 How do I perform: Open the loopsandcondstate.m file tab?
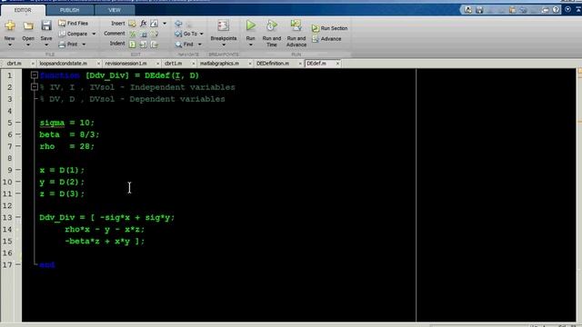[x=63, y=64]
